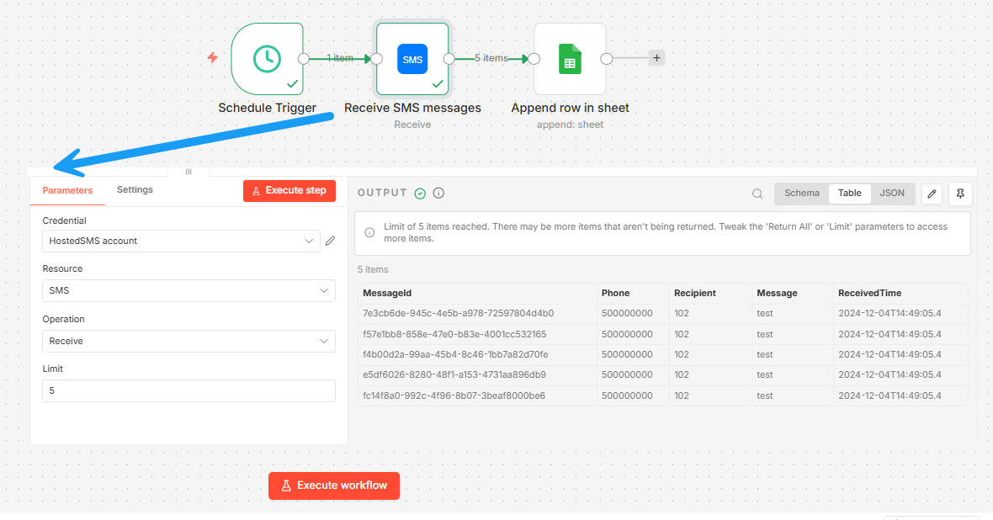This screenshot has width=993, height=520.
Task: Click ReceivedTime value in the fc14f8a0 row
Action: click(x=889, y=395)
